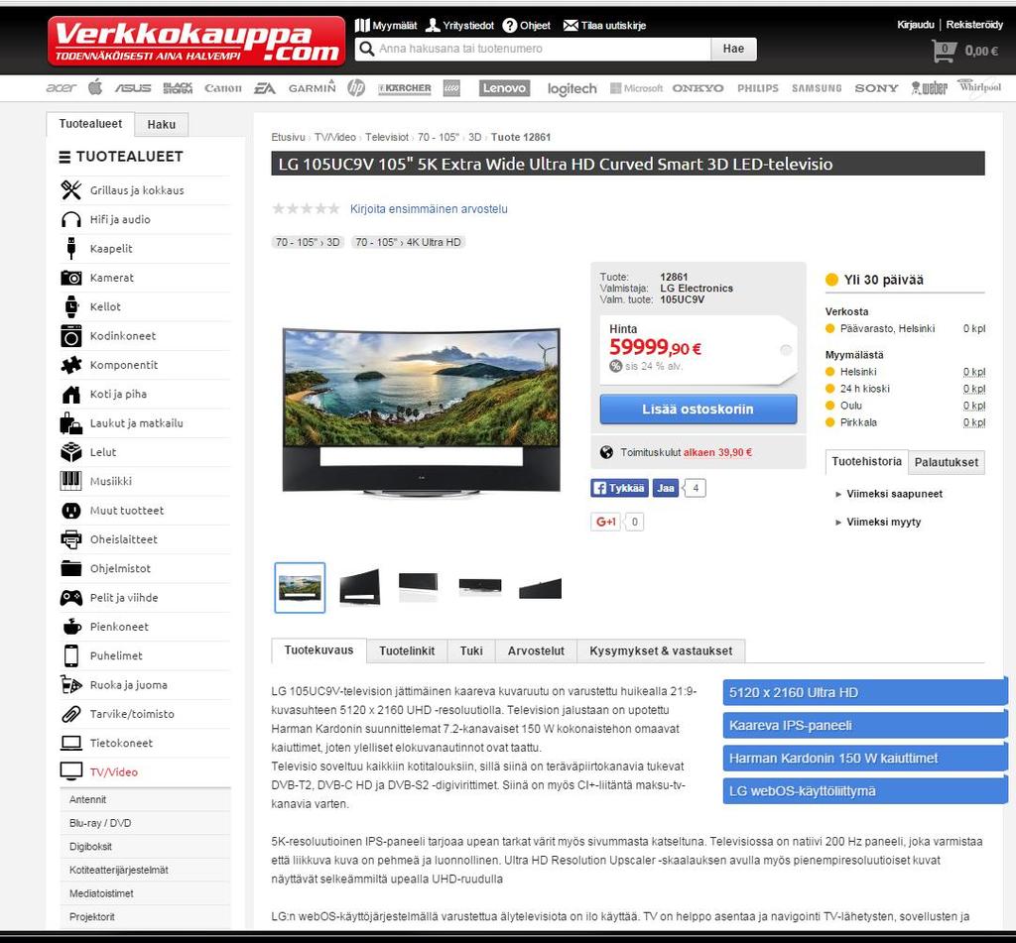
Task: Click the main LG TV product image
Action: [421, 412]
